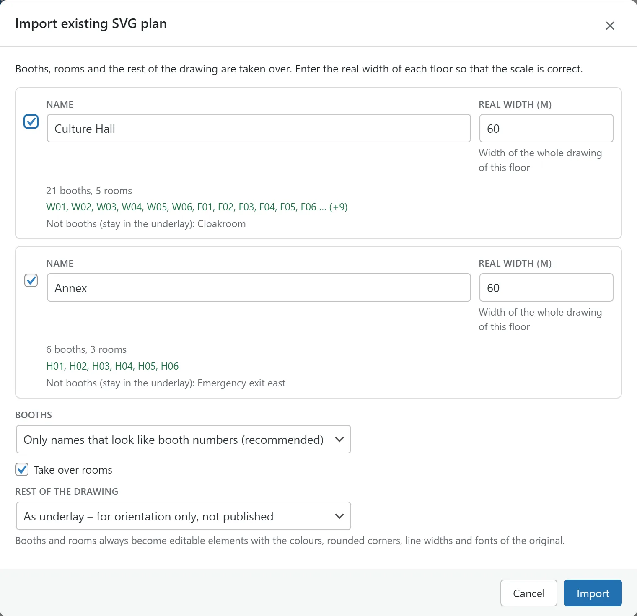Disable the Take over rooms checkbox
The image size is (637, 616).
(x=22, y=470)
